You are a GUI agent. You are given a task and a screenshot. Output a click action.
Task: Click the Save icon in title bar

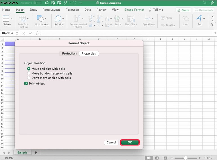coord(53,3)
